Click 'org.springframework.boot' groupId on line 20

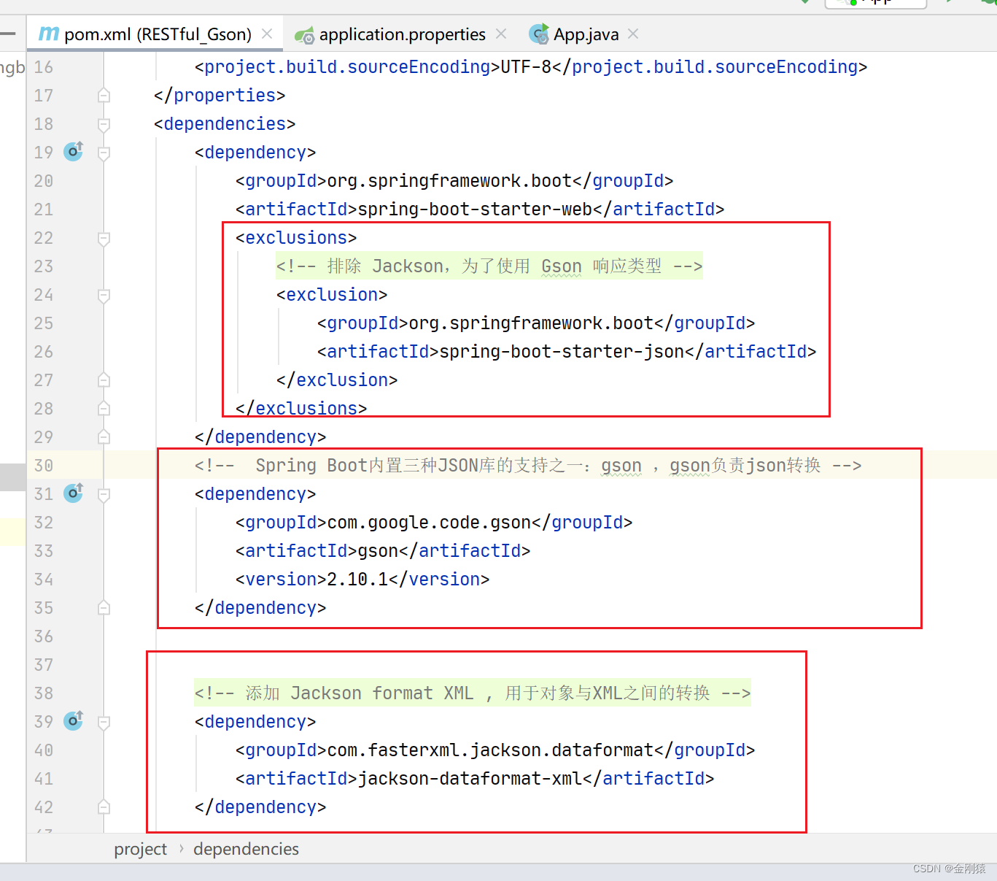point(449,181)
